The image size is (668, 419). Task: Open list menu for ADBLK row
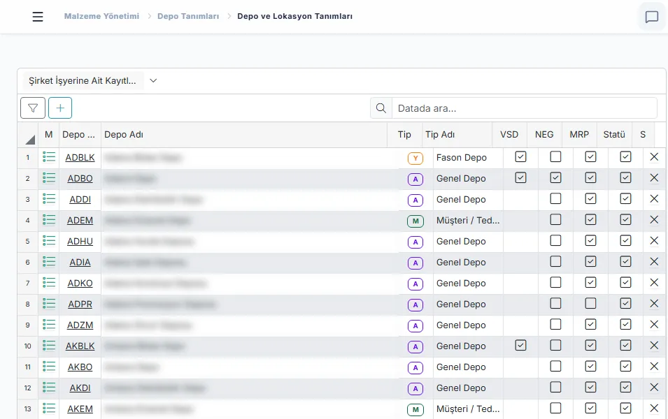pyautogui.click(x=49, y=157)
